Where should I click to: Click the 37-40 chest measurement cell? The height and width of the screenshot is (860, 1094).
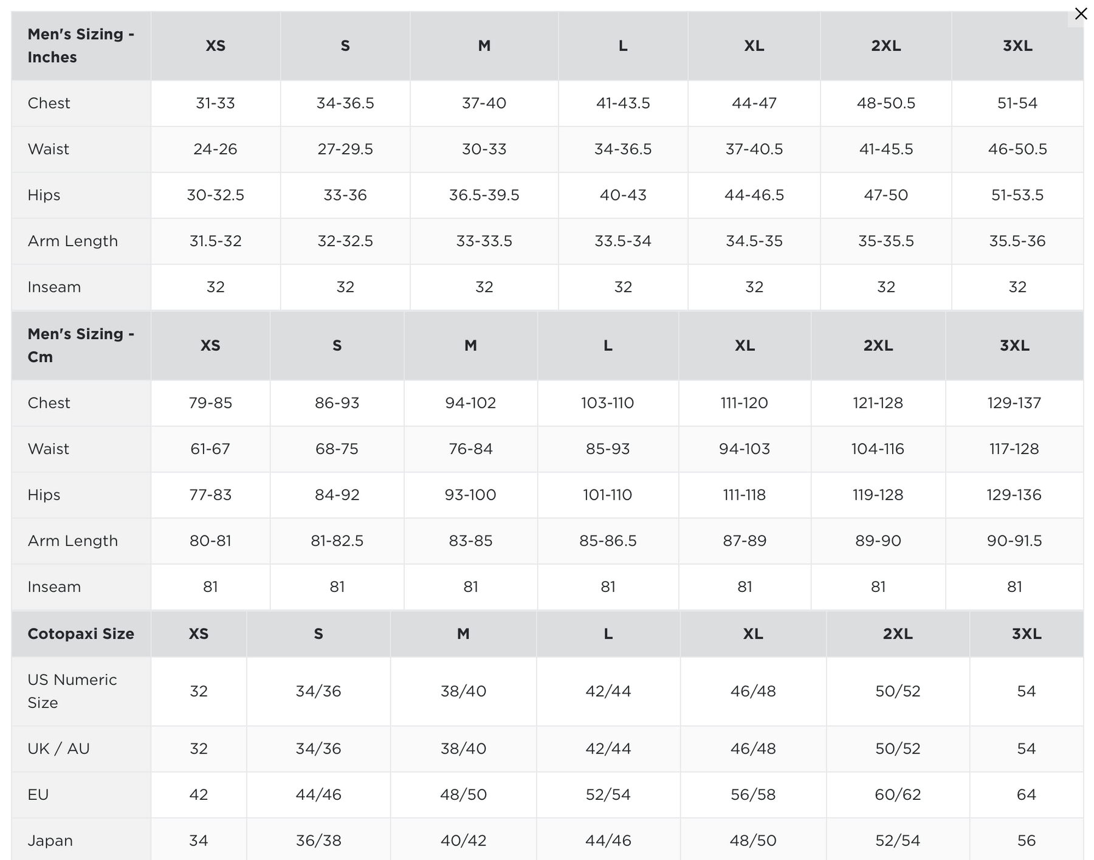click(484, 103)
